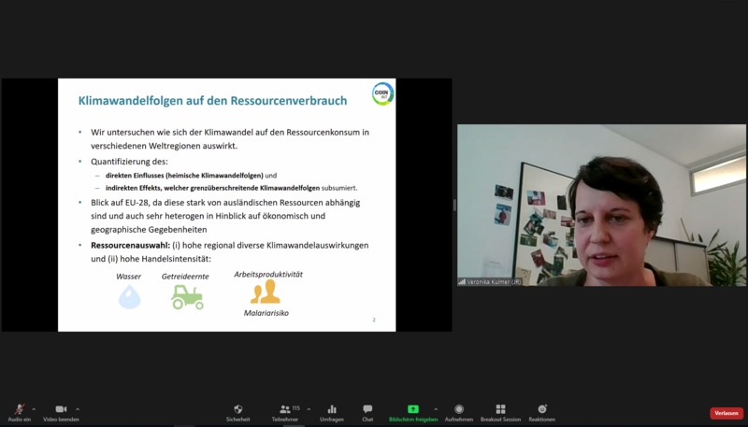Click the COIN logo on slide

(x=381, y=93)
